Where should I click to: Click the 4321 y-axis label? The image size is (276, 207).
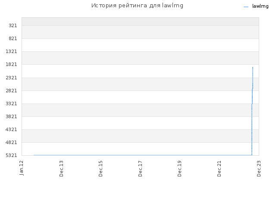click(12, 129)
